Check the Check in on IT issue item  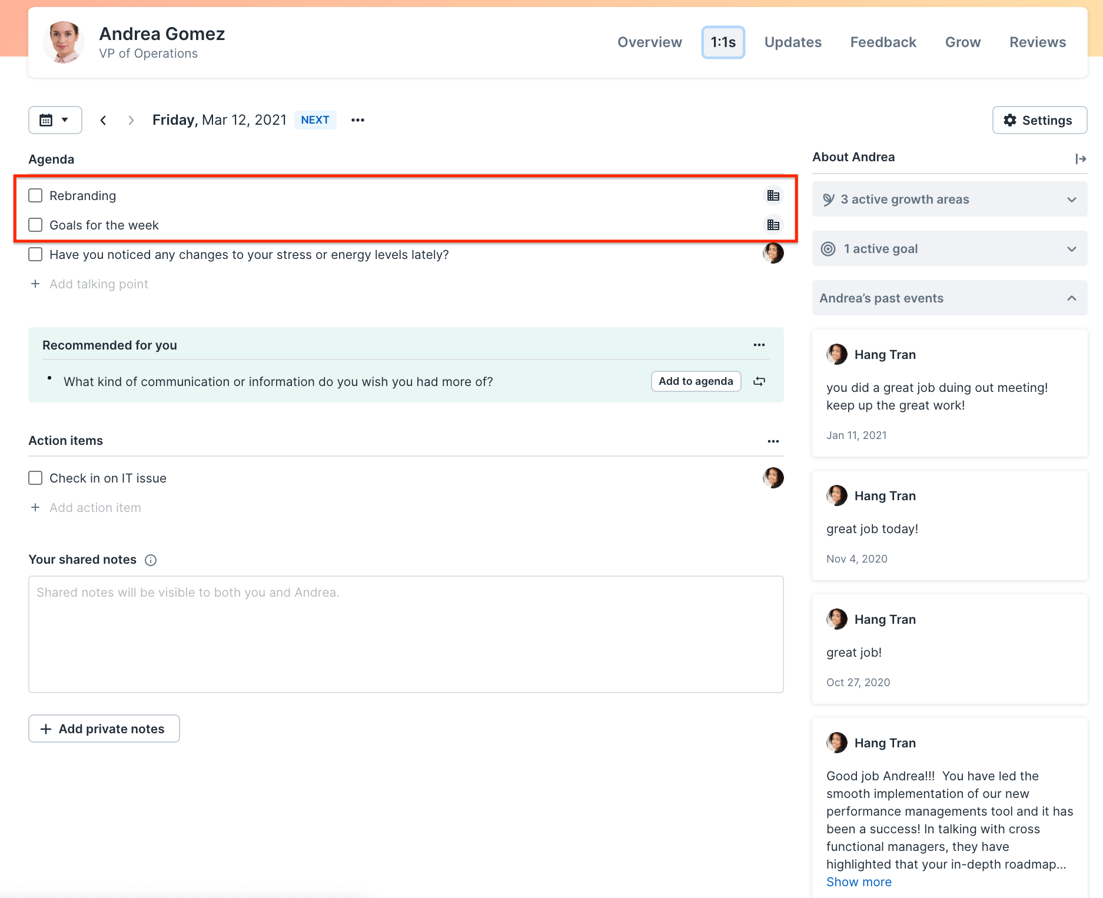coord(35,478)
